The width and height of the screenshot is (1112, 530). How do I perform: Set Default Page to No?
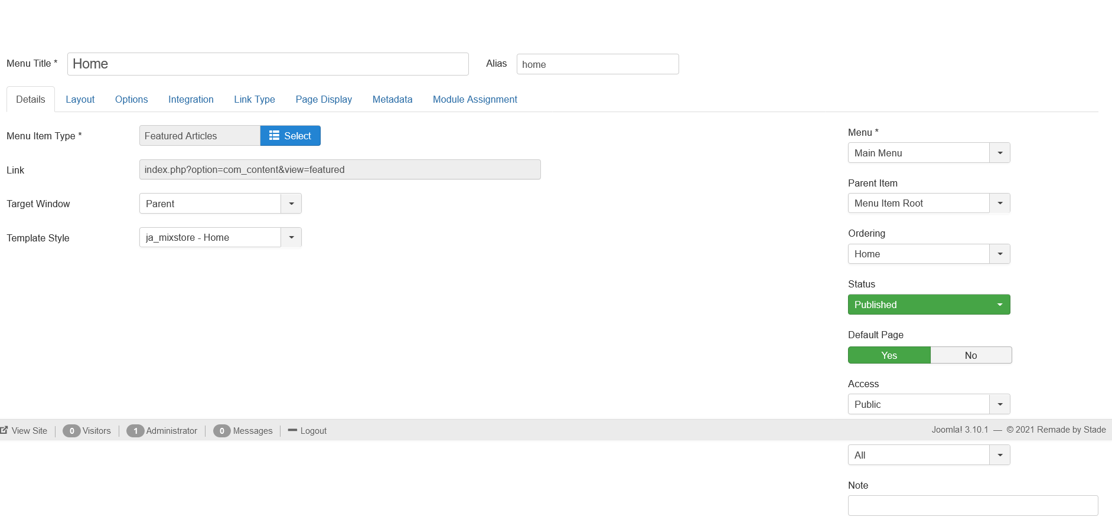tap(970, 355)
